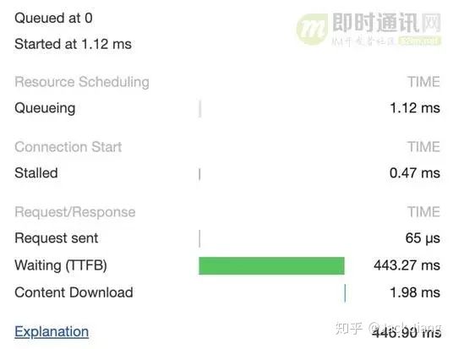Image resolution: width=453 pixels, height=349 pixels.
Task: Click the Waiting (TTFB) label
Action: [x=61, y=265]
